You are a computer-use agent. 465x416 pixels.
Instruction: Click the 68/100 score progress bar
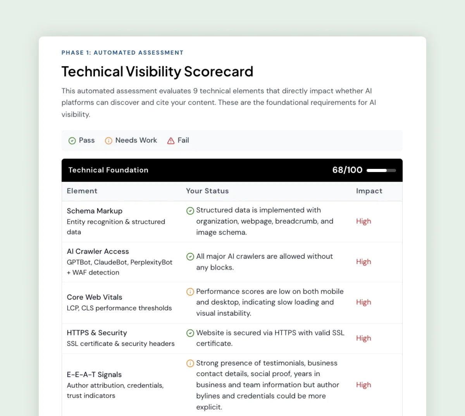(x=381, y=170)
